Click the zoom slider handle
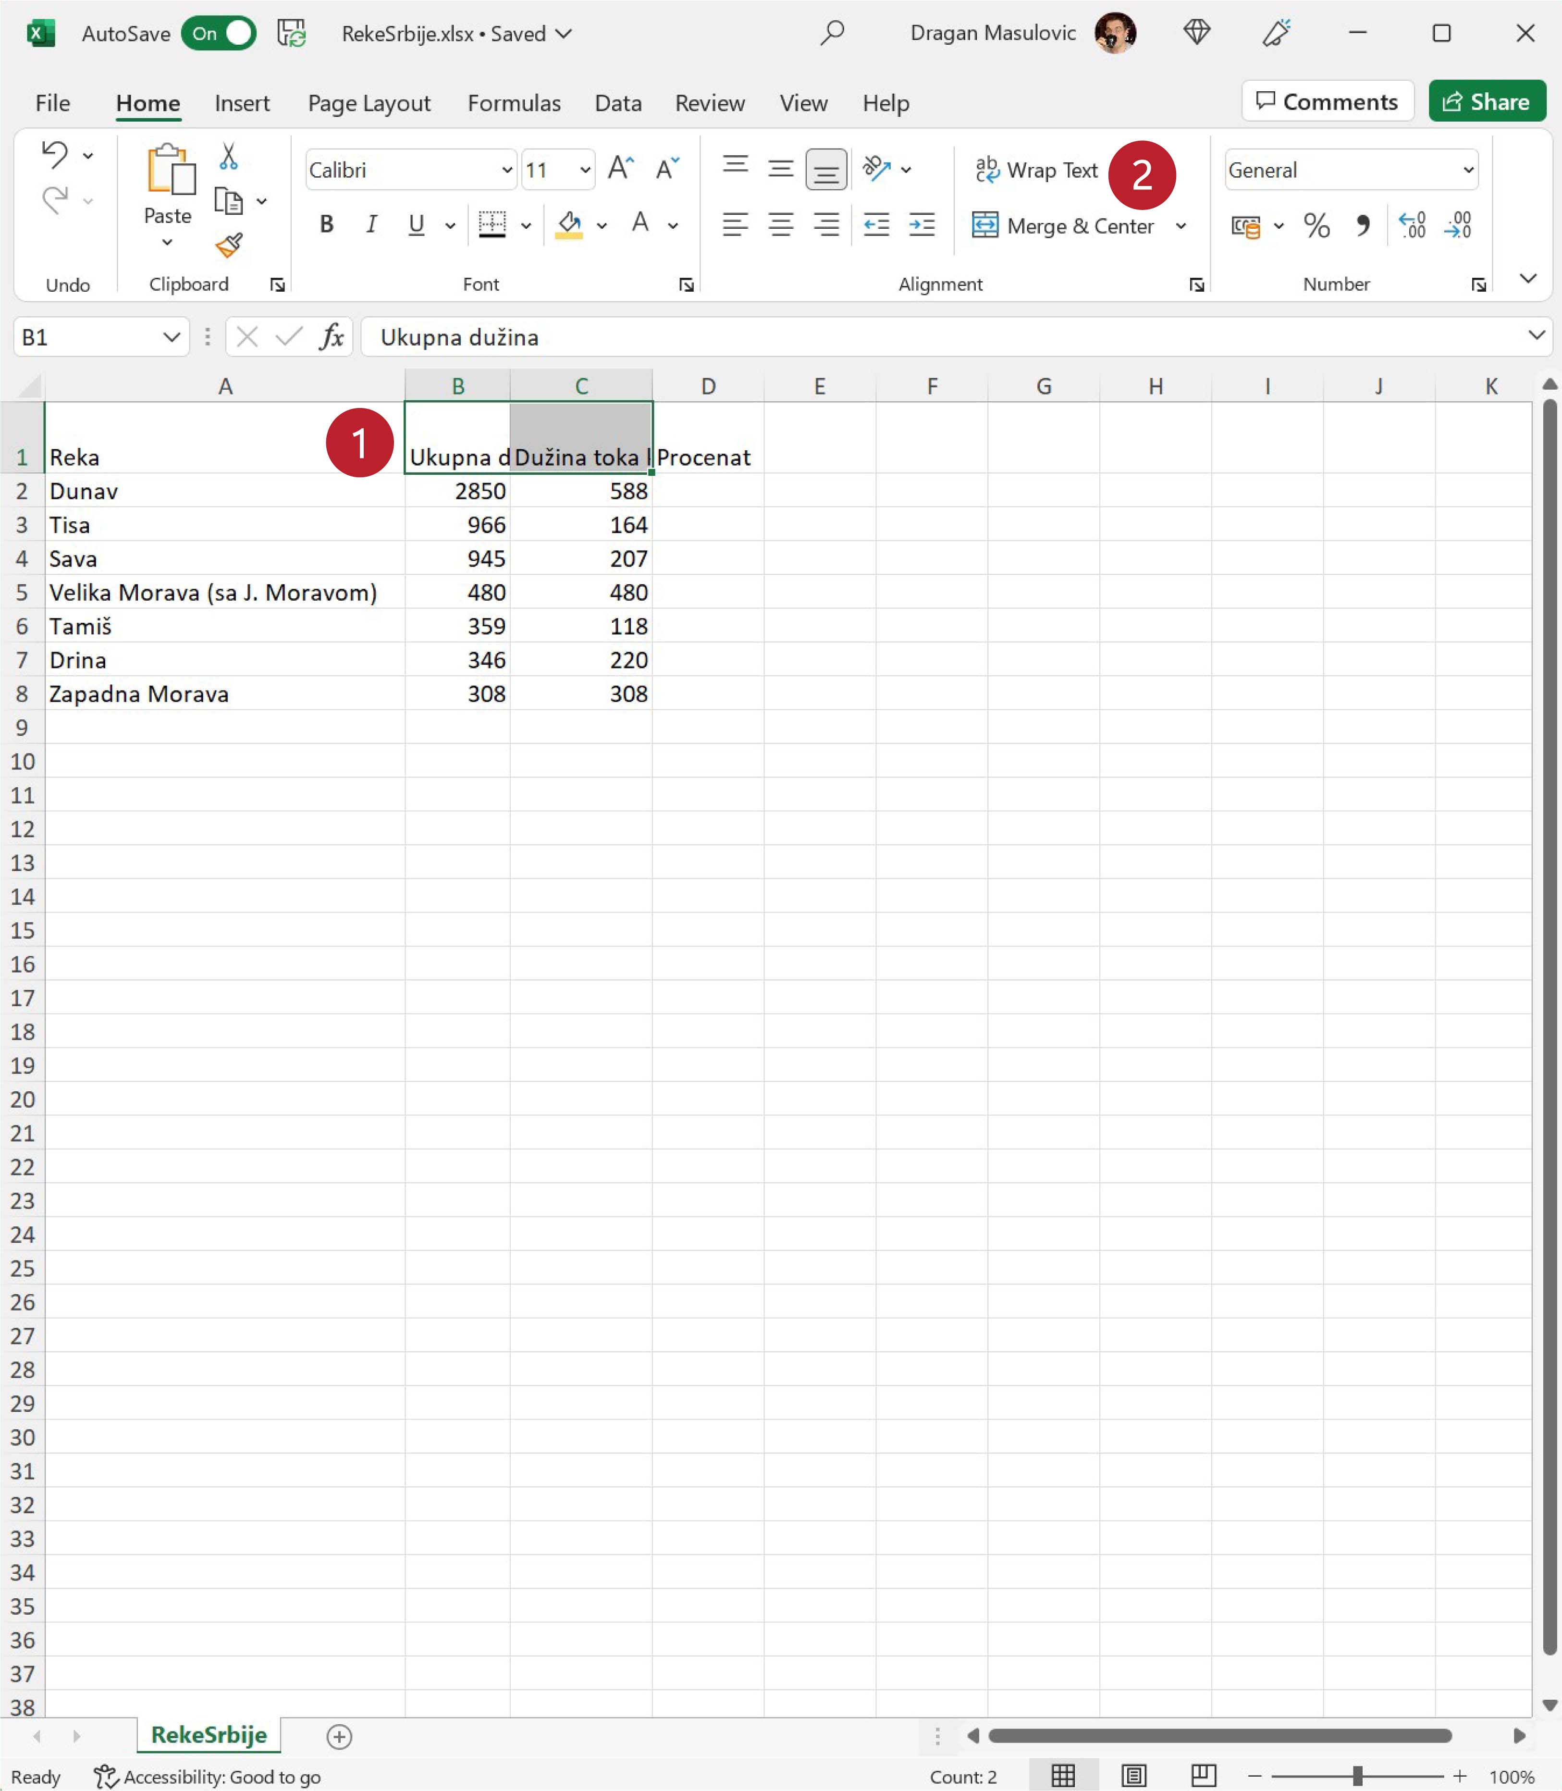This screenshot has height=1791, width=1562. tap(1357, 1775)
